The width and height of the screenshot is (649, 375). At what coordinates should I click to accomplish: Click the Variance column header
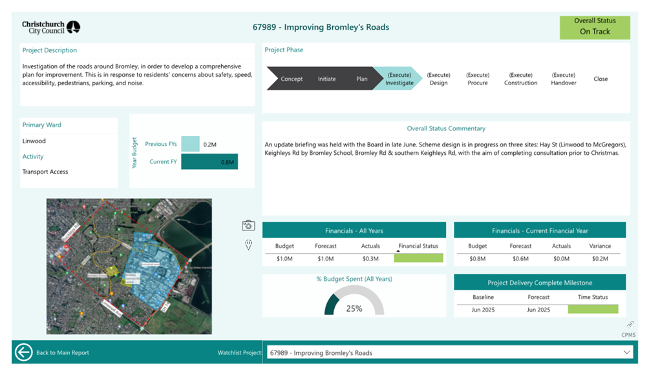600,246
